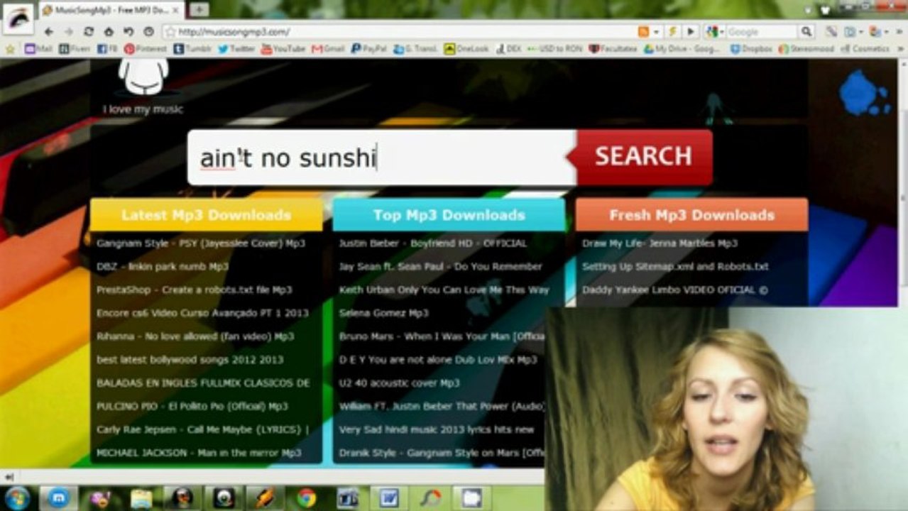Go to the home page icon
908x511 pixels.
click(109, 32)
